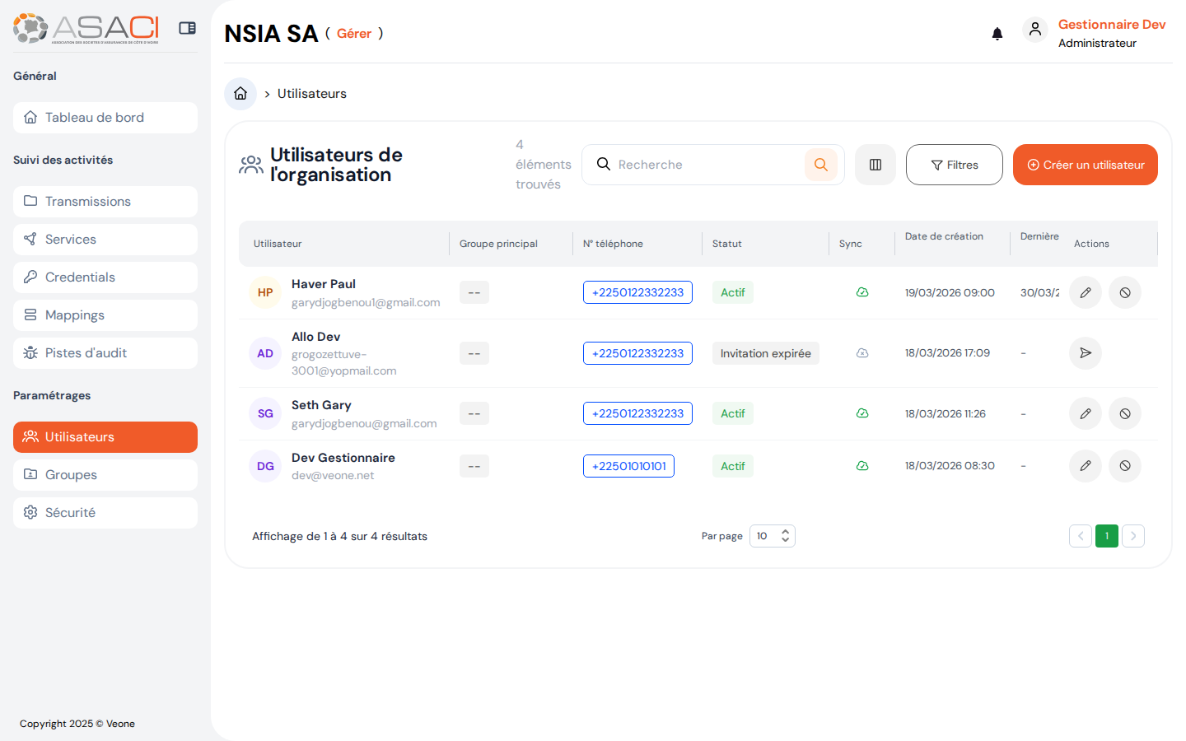Open the per page count dropdown

coord(772,536)
